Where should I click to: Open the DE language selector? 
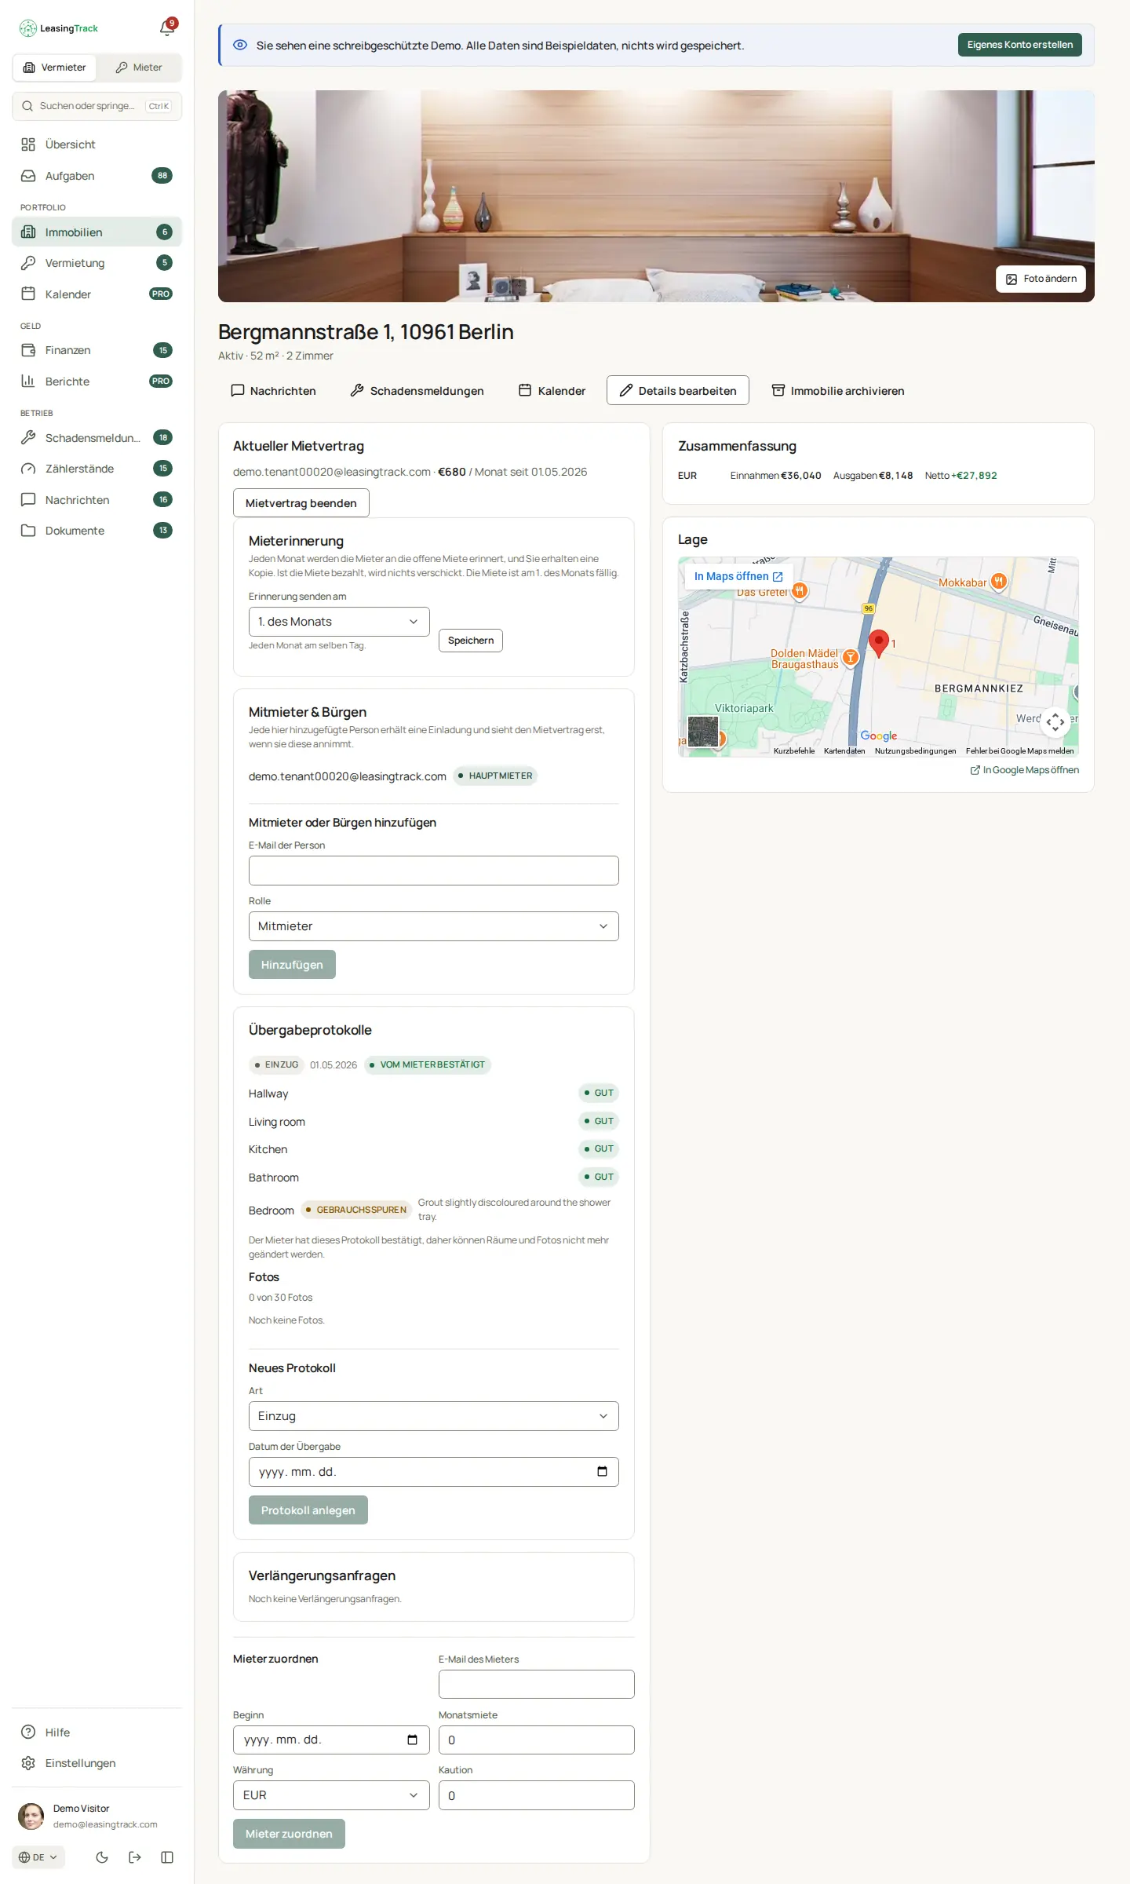click(x=38, y=1857)
